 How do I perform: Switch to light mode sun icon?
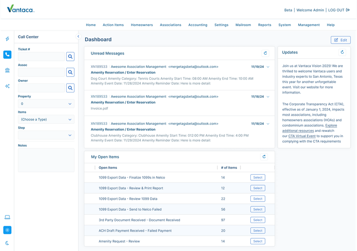click(x=7, y=230)
